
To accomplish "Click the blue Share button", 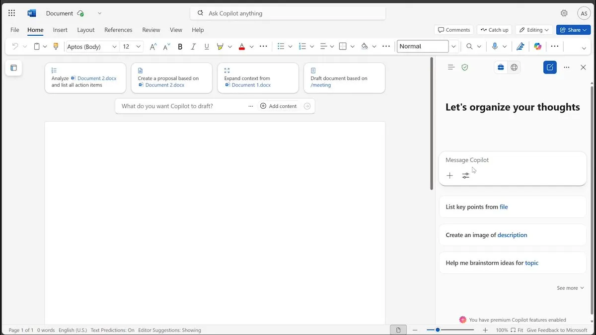I will tap(573, 30).
